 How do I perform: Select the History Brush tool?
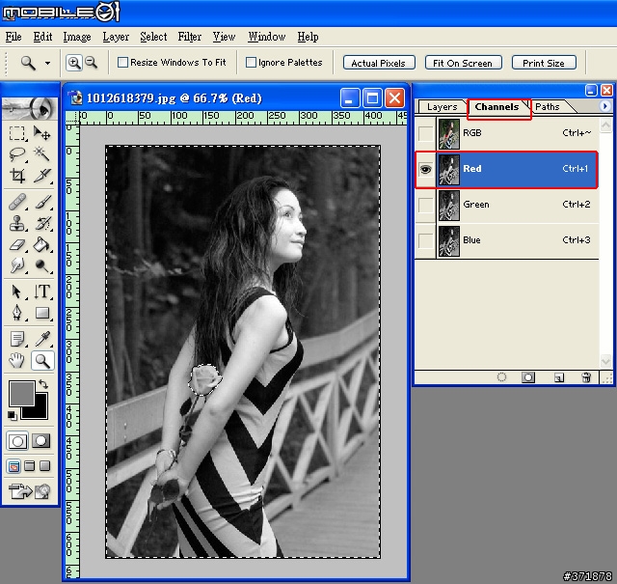click(x=41, y=223)
